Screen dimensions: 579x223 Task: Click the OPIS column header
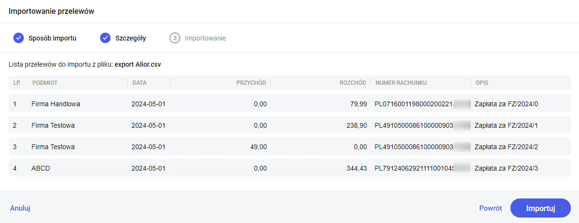482,83
